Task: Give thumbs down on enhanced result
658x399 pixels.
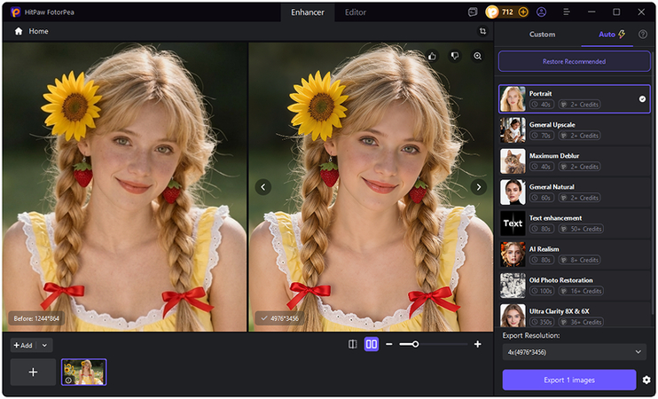Action: (455, 56)
